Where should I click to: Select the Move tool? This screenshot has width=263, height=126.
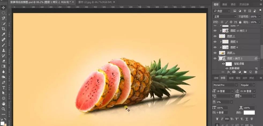click(3, 8)
